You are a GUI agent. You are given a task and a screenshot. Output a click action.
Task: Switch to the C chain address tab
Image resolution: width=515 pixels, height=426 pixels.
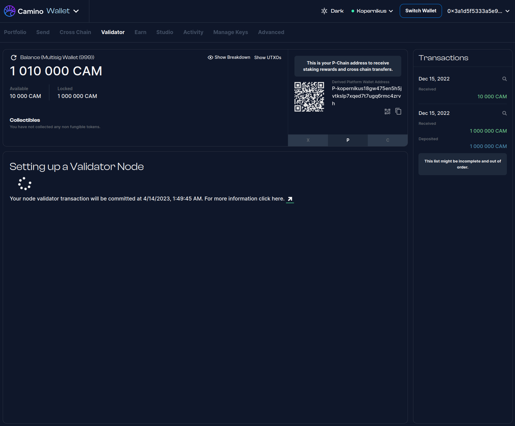tap(387, 140)
